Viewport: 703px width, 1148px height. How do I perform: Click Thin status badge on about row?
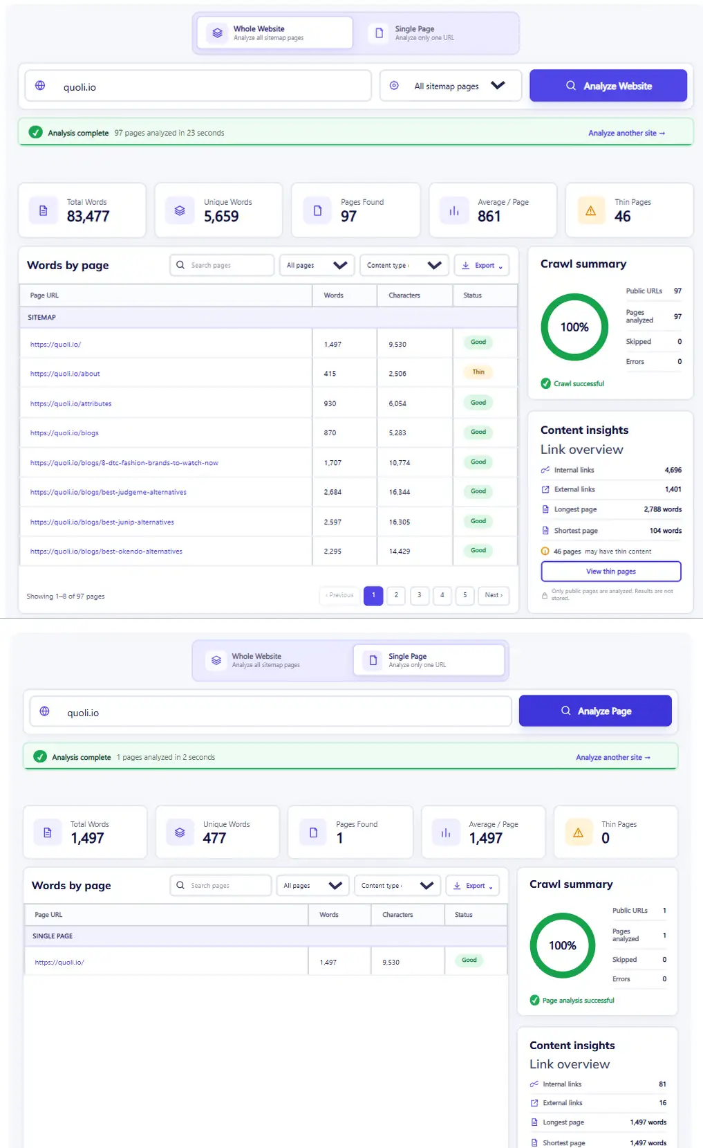click(478, 372)
